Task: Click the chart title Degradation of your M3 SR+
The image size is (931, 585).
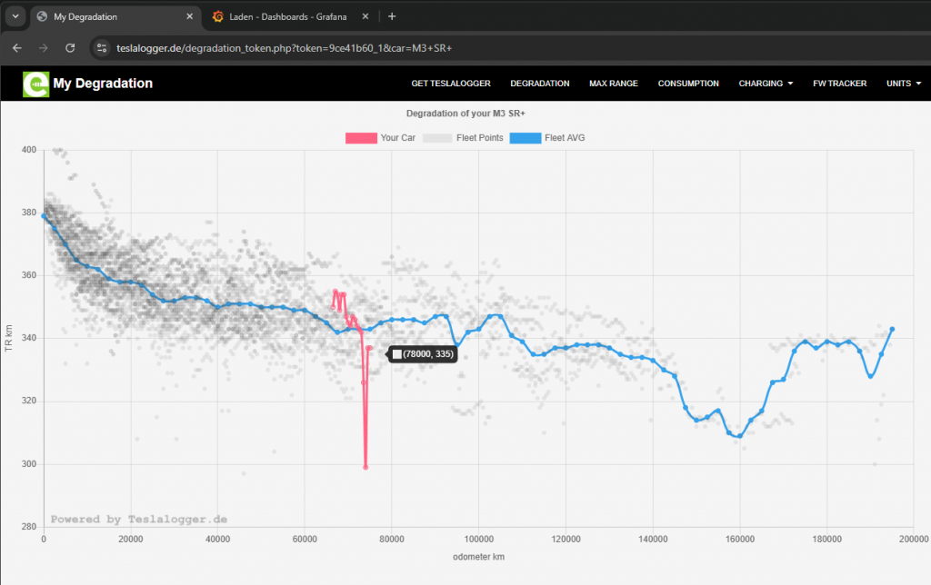Action: 465,114
